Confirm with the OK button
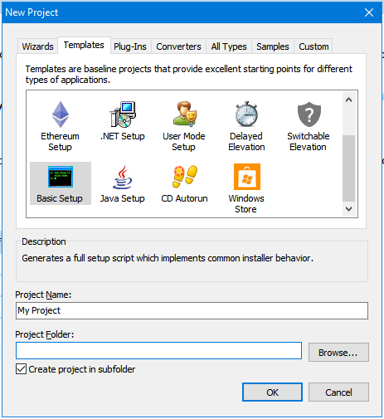Image resolution: width=384 pixels, height=419 pixels. pyautogui.click(x=272, y=392)
